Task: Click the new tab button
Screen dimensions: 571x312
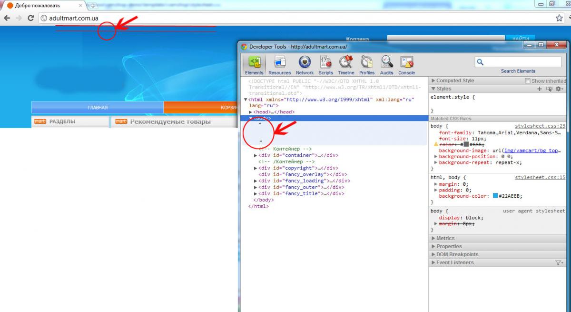Action: click(92, 5)
